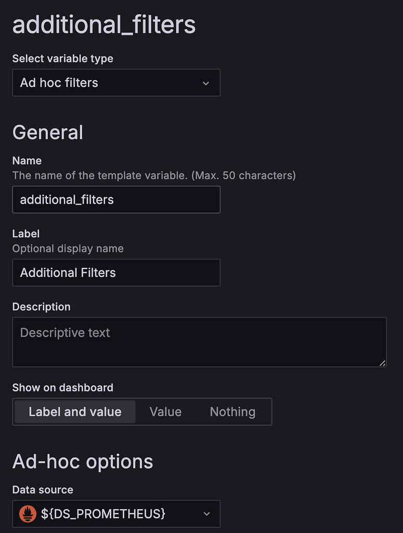Click the "Data source" field label

click(43, 490)
